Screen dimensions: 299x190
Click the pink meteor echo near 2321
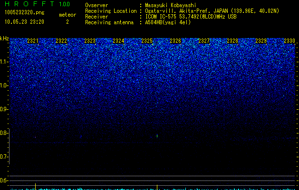(35, 137)
